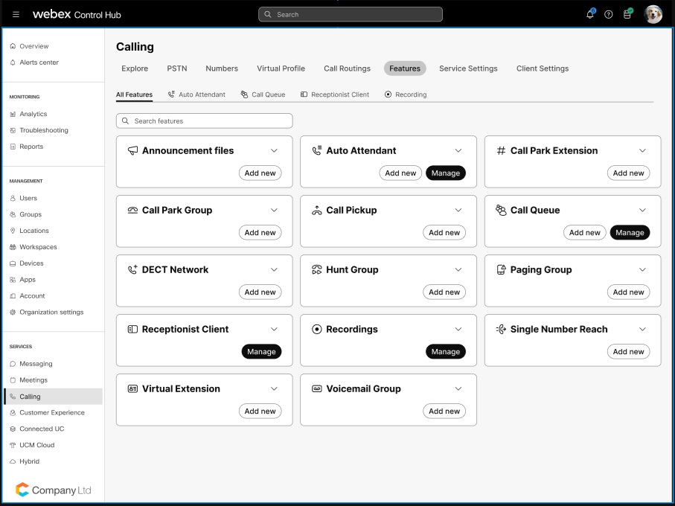Click the Analytics chart icon in sidebar

(x=13, y=114)
